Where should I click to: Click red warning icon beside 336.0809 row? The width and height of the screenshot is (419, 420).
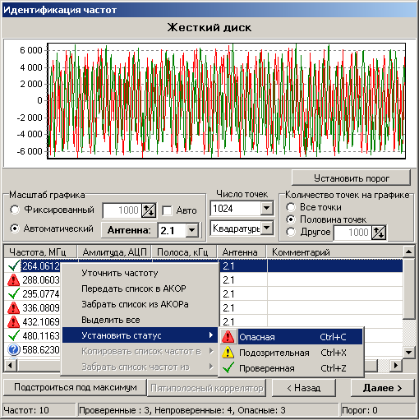(13, 307)
